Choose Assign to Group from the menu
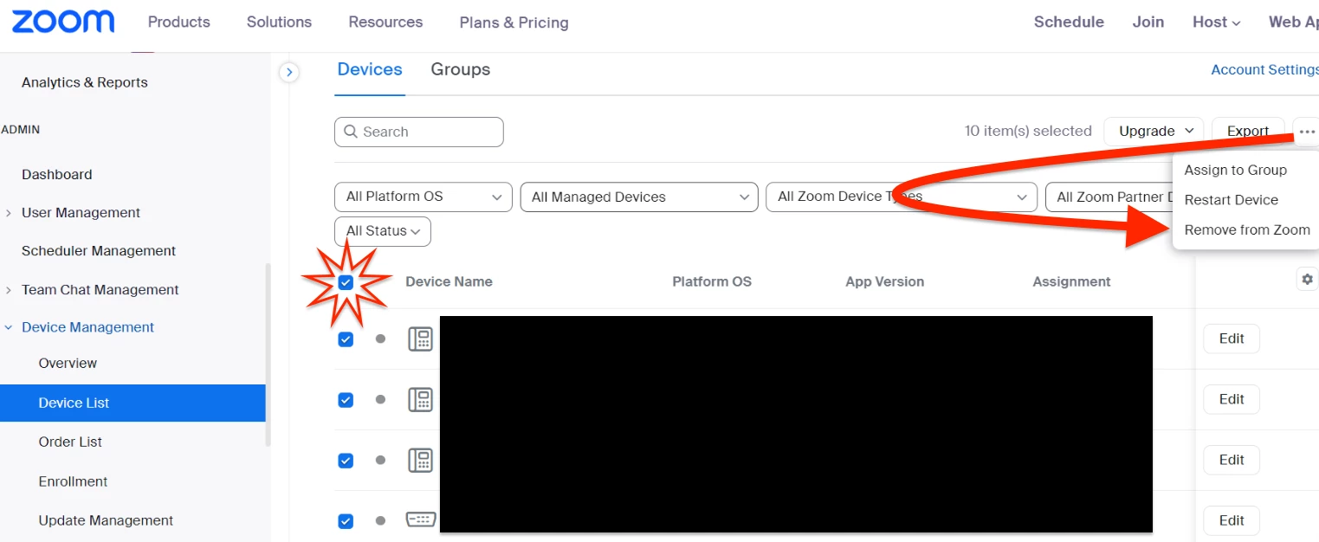The image size is (1319, 542). [1235, 171]
